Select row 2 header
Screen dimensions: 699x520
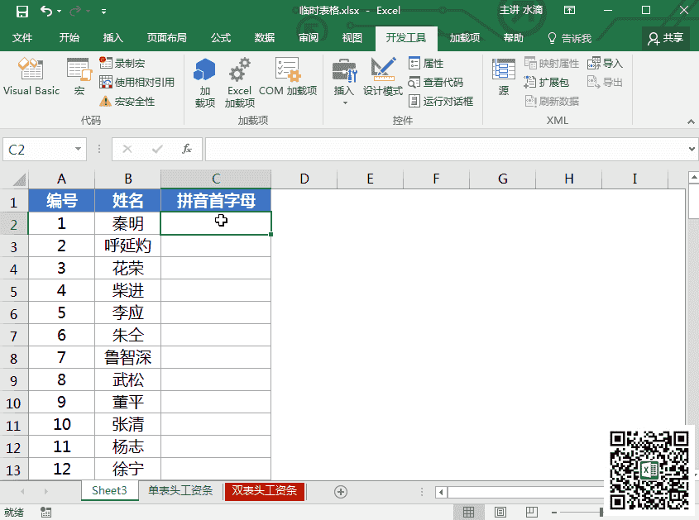(x=14, y=224)
